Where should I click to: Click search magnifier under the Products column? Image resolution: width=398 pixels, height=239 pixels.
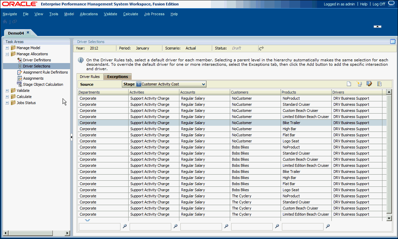click(328, 226)
